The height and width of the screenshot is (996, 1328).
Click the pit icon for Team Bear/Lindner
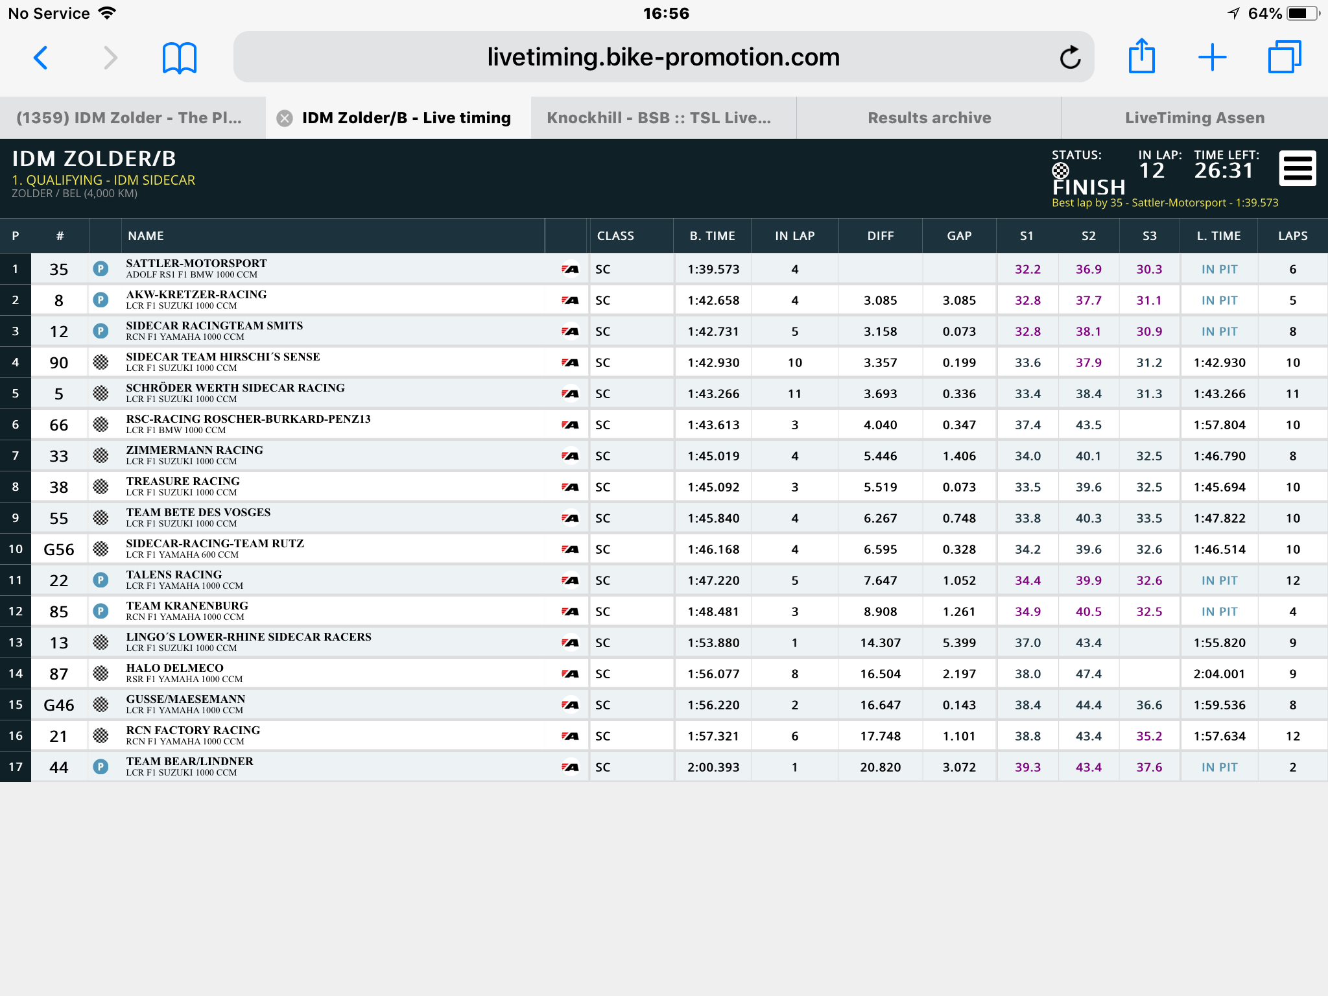(x=101, y=766)
